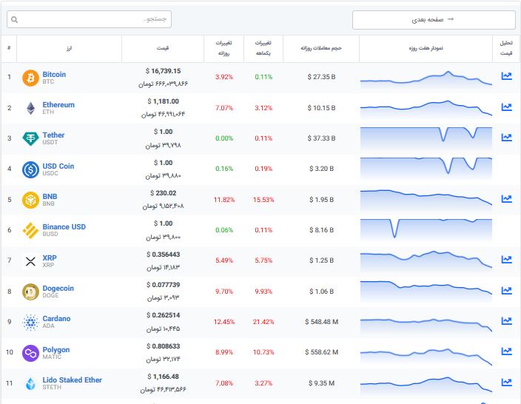Open Polygon price analysis chart icon
Screen dimensions: 521x404
506,351
